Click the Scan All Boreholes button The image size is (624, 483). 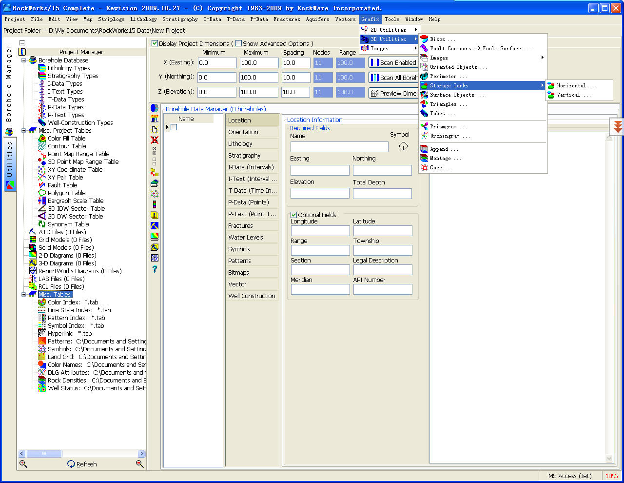click(393, 78)
